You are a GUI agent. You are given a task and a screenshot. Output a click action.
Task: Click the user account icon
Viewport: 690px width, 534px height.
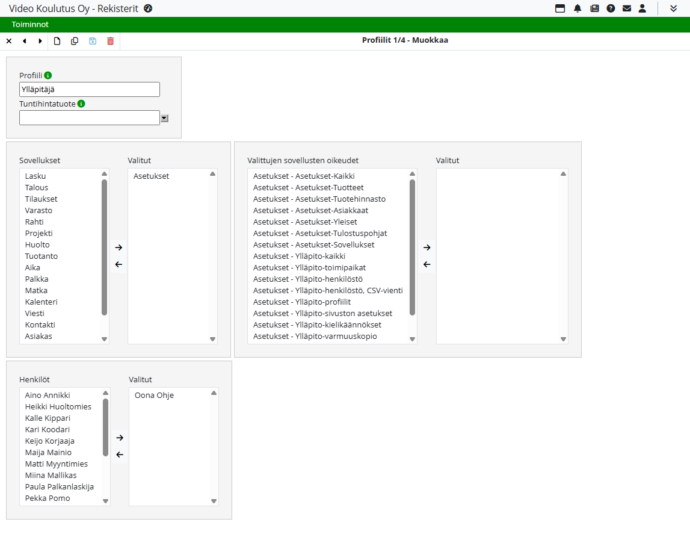click(642, 8)
